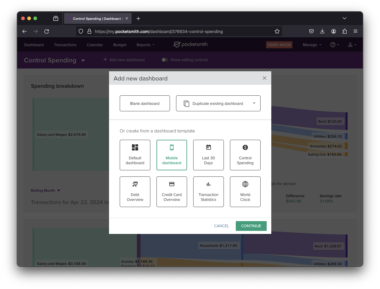
Task: Select the Default dashboard template icon
Action: tap(135, 155)
